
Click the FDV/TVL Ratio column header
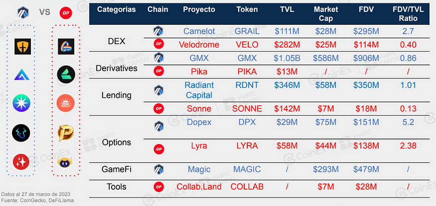[408, 14]
